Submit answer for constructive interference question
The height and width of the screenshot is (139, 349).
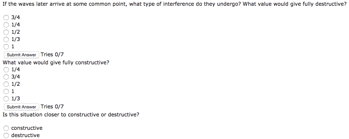pyautogui.click(x=22, y=107)
